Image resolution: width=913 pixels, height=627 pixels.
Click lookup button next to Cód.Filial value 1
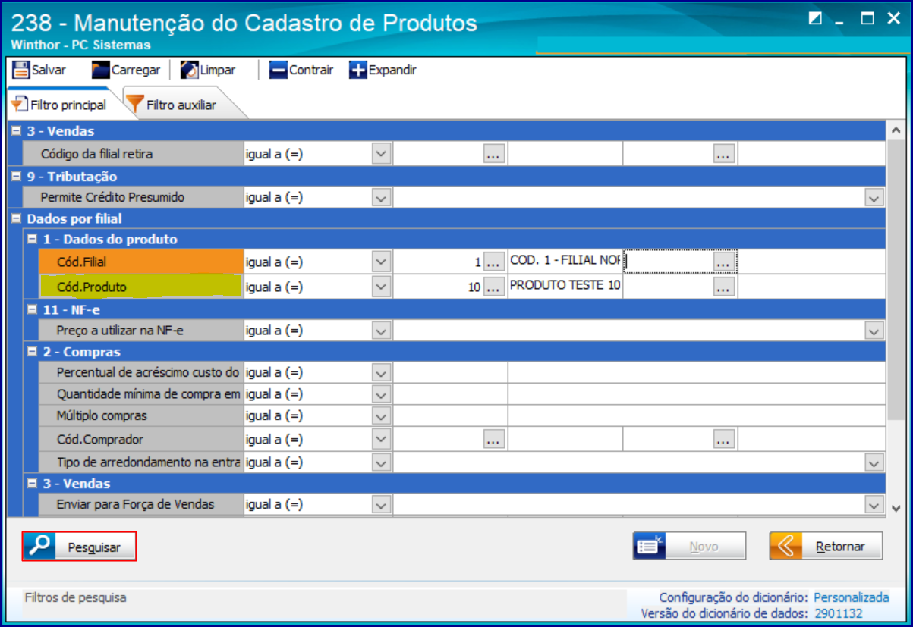coord(495,262)
